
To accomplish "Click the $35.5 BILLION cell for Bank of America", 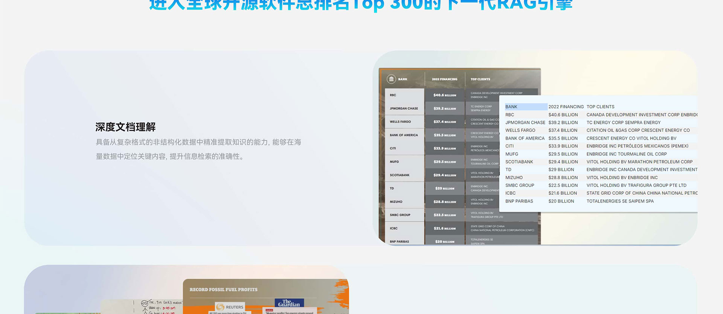I will click(x=563, y=138).
